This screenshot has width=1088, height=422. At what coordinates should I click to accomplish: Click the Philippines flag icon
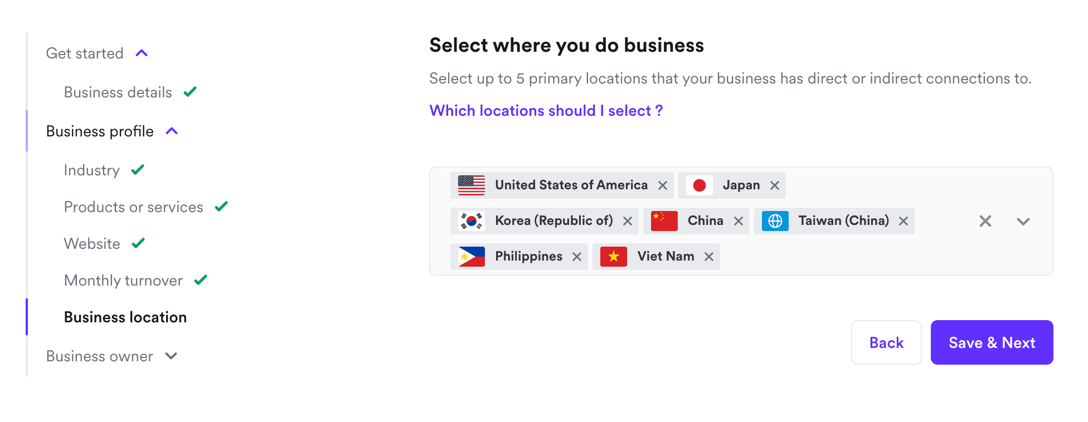coord(472,257)
